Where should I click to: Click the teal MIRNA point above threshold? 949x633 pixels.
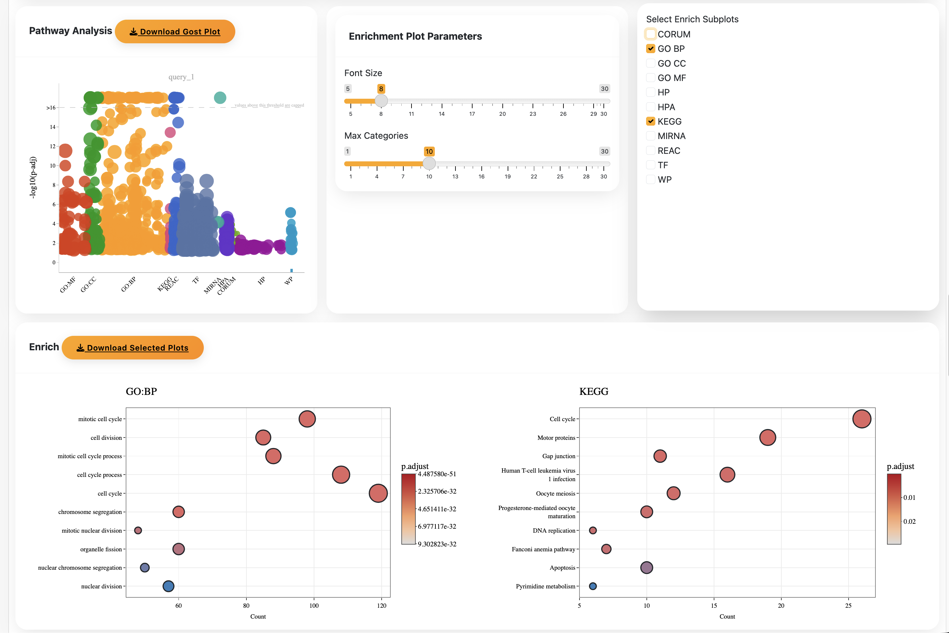coord(220,97)
